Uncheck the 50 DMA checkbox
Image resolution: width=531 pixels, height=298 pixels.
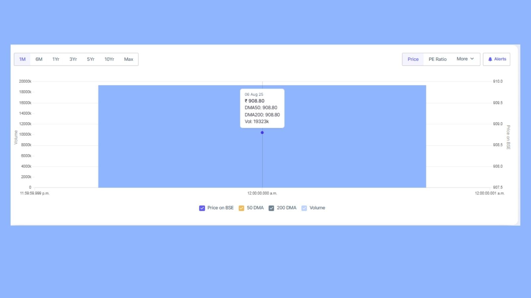[x=241, y=208]
